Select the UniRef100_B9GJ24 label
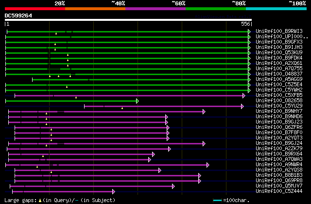The image size is (311, 204). click(x=279, y=143)
